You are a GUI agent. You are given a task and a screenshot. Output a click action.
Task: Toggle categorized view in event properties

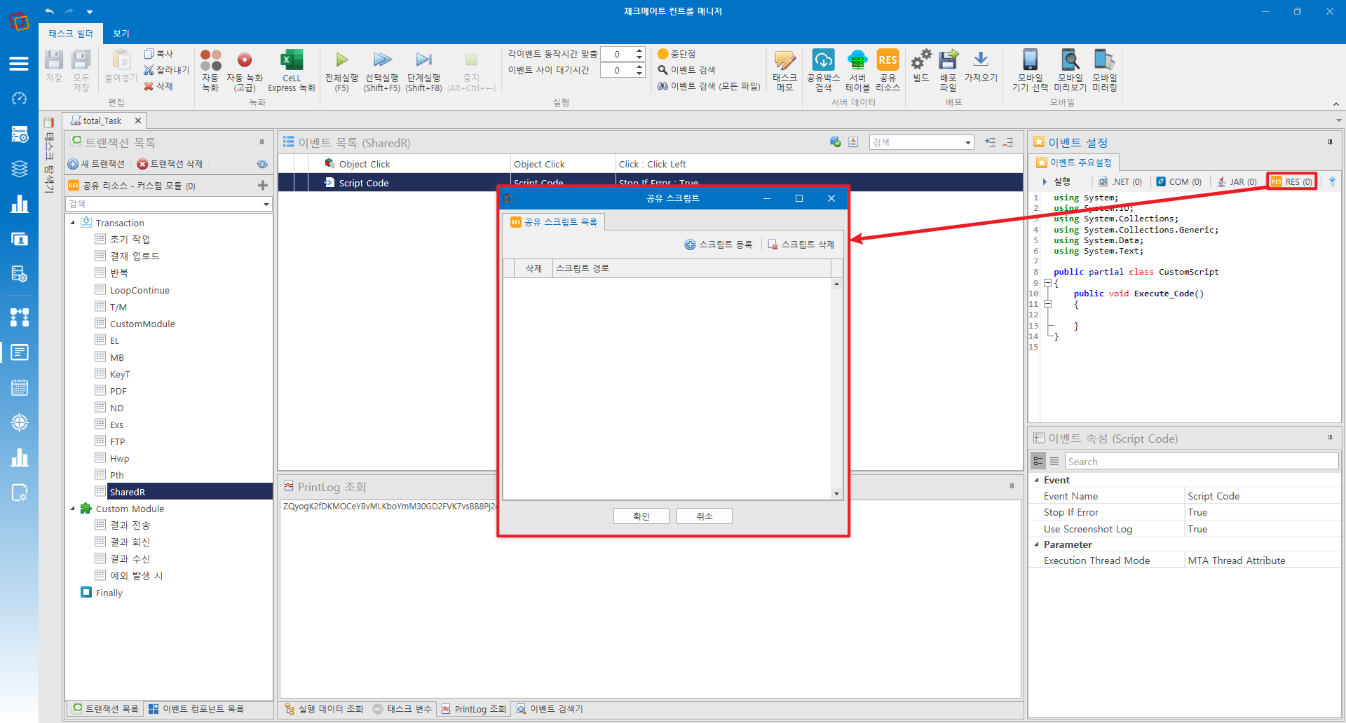coord(1038,461)
